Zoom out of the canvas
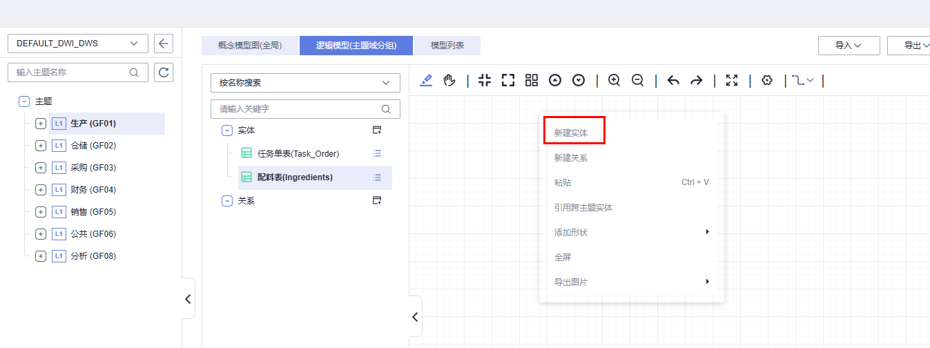Screen dimensions: 930x348 637,80
